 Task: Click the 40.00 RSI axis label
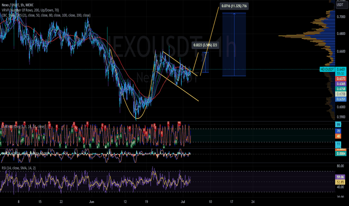click(340, 187)
